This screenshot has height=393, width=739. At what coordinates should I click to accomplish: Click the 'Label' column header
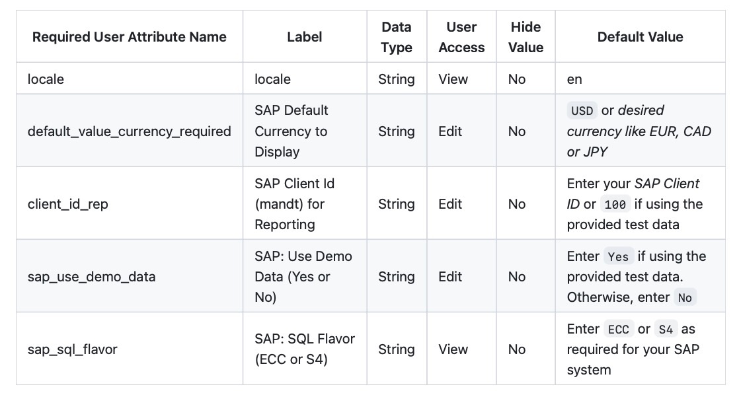point(305,37)
